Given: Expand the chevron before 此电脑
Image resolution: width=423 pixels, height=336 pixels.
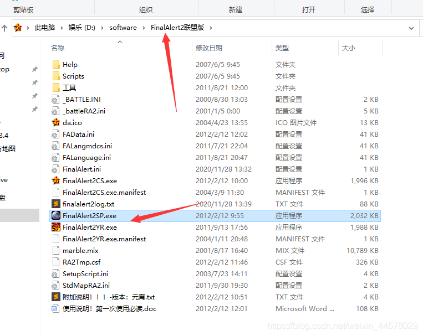Looking at the screenshot, I should pos(28,28).
